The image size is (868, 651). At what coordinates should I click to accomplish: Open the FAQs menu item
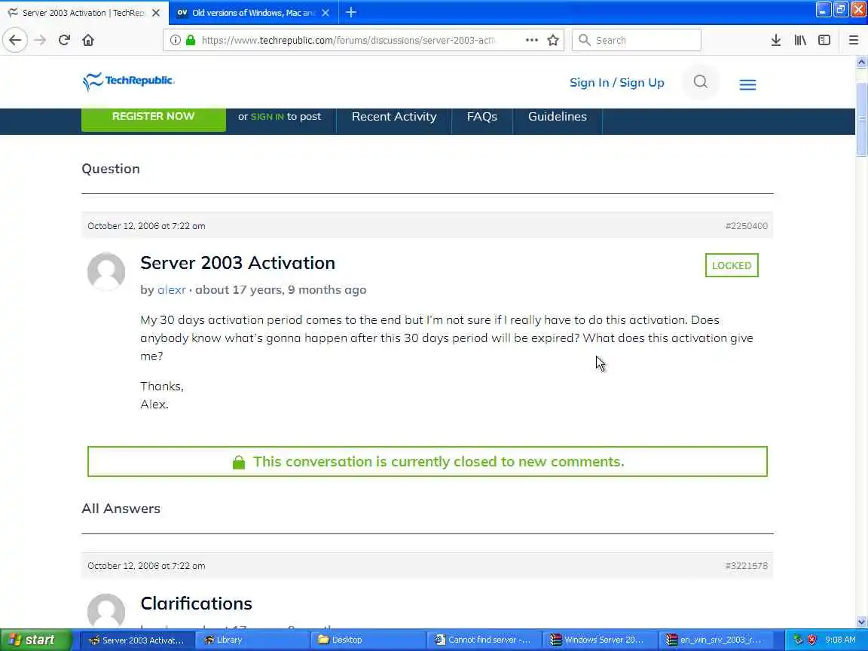[x=481, y=116]
